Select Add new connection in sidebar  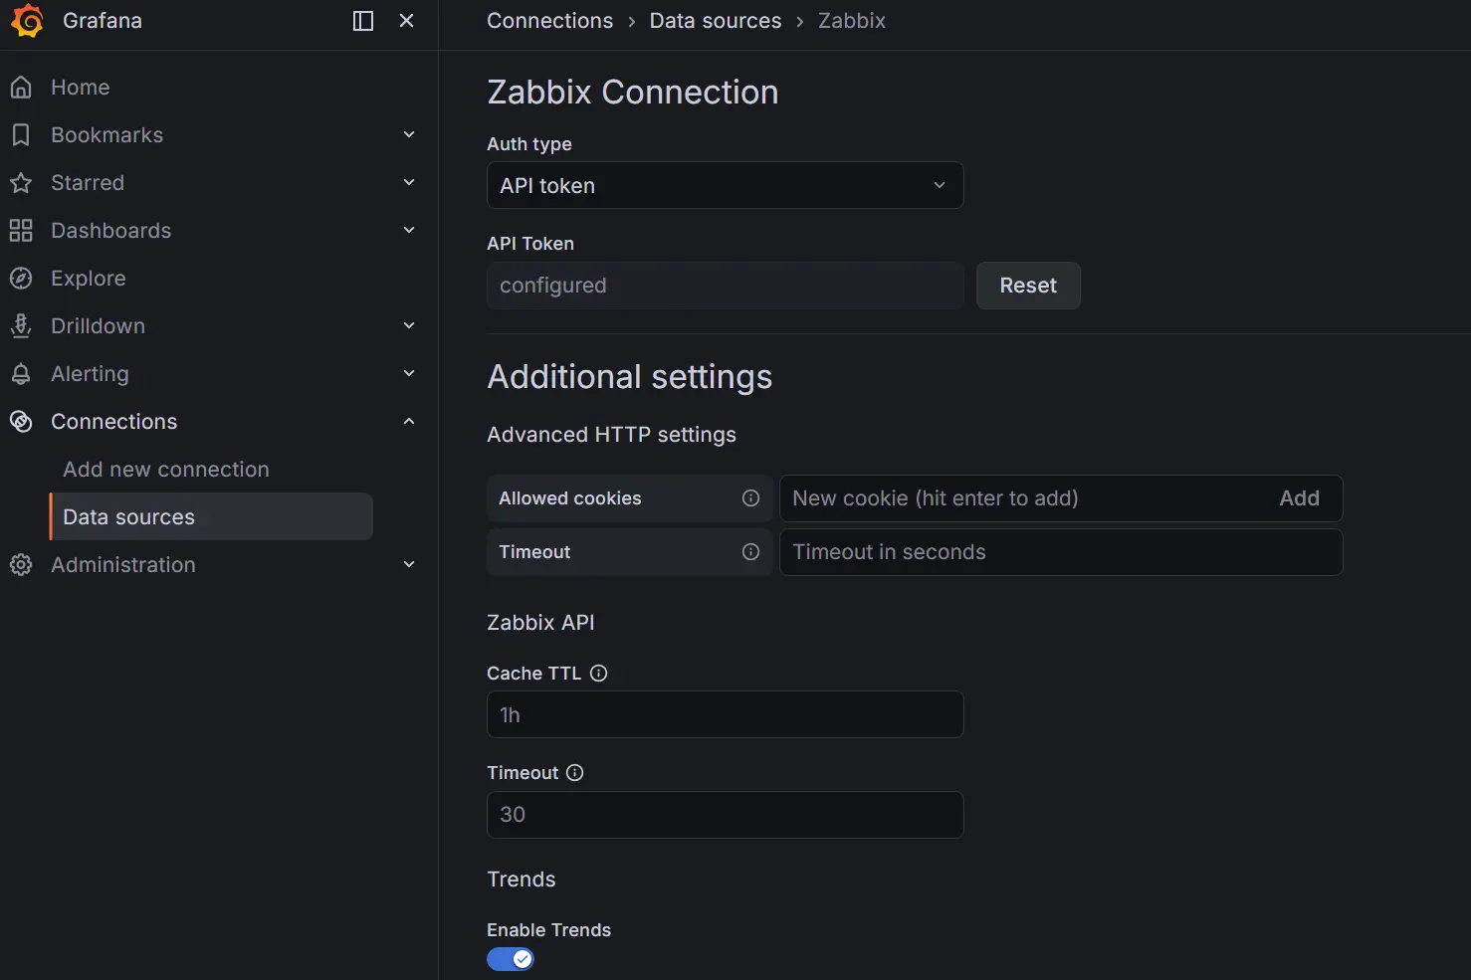pos(165,469)
